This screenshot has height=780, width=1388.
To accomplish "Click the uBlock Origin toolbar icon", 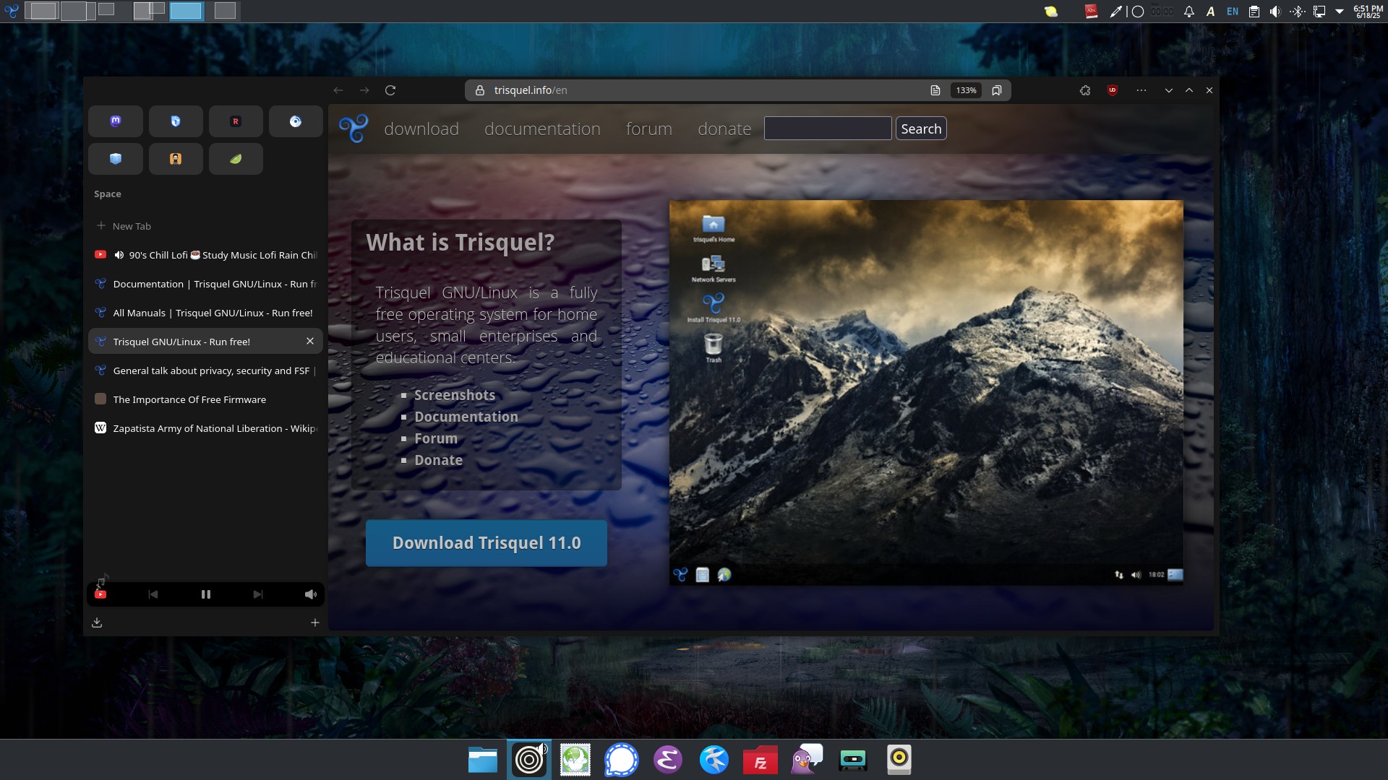I will 1113,90.
